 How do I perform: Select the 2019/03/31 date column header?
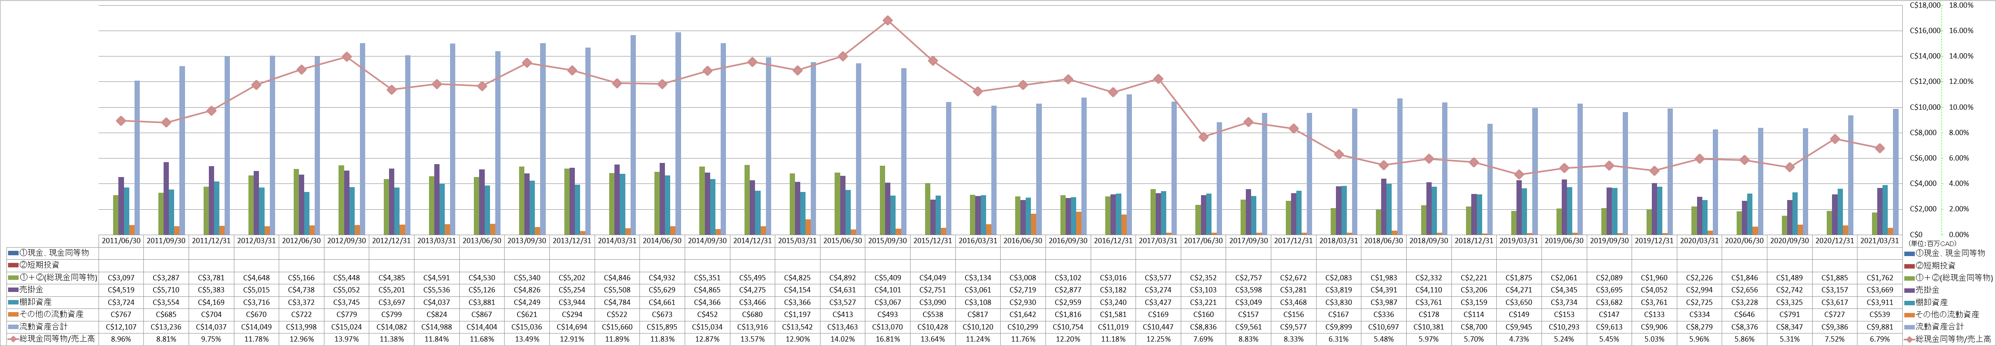click(1519, 241)
